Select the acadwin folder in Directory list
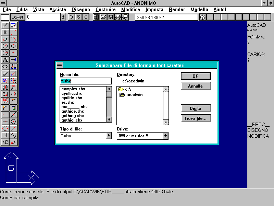Screen dimensions: 274x206 click(x=131, y=95)
